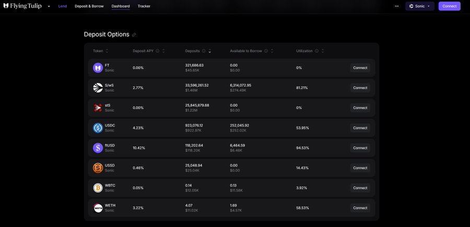Image resolution: width=470 pixels, height=227 pixels.
Task: Open the Lend page
Action: (x=62, y=6)
